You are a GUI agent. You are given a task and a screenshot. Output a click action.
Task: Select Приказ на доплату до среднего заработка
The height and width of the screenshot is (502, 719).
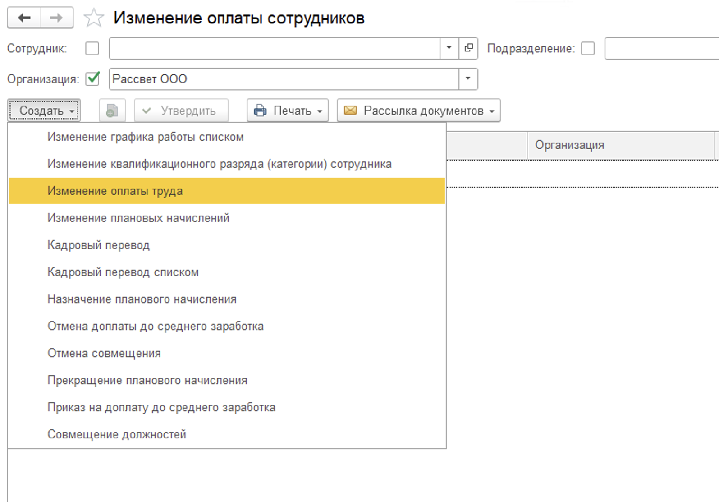point(227,408)
